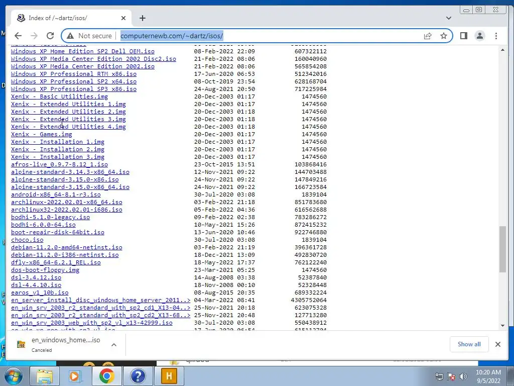Image resolution: width=514 pixels, height=386 pixels.
Task: Download dsl-4.4.10.iso
Action: pyautogui.click(x=36, y=285)
